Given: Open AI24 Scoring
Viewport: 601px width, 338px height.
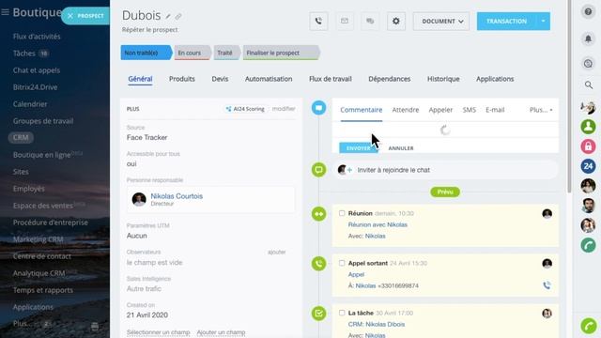Looking at the screenshot, I should (245, 109).
